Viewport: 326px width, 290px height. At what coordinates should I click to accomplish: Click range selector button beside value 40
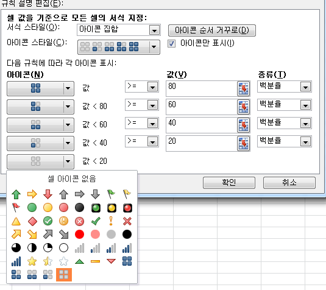click(x=244, y=125)
